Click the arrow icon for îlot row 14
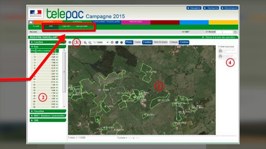The width and height of the screenshot is (266, 149). click(57, 90)
